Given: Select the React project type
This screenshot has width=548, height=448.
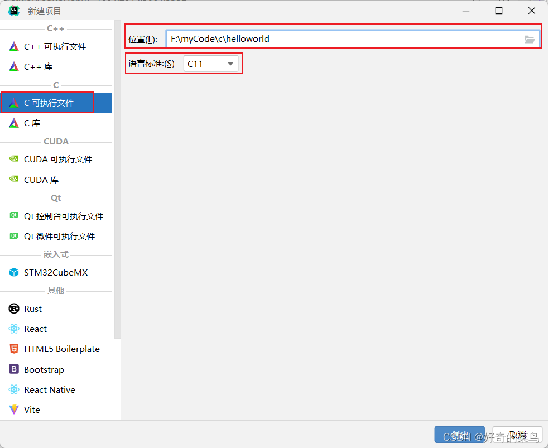Looking at the screenshot, I should [x=35, y=329].
